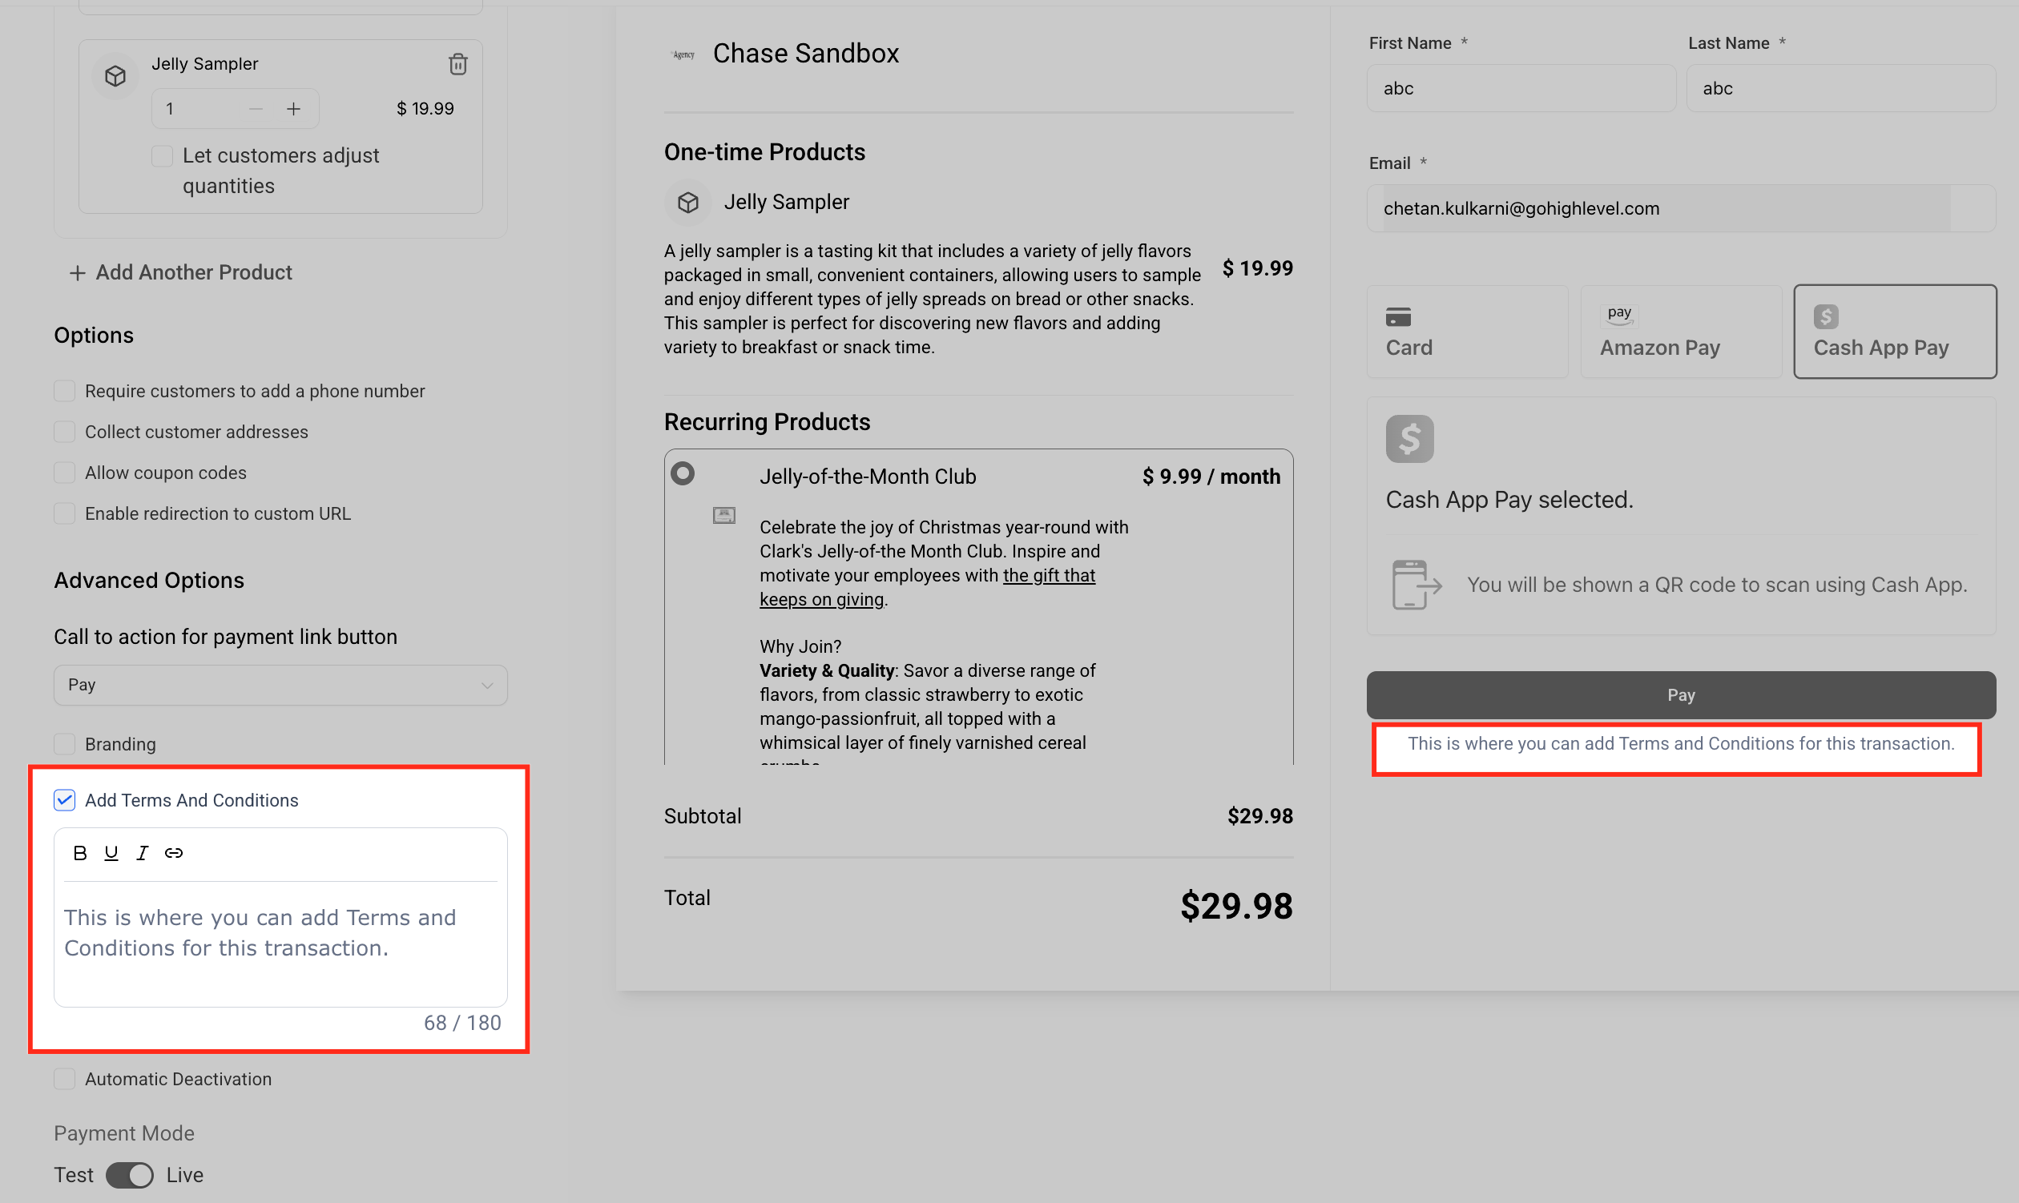Choose the Card payment method tab
The width and height of the screenshot is (2019, 1203).
tap(1467, 332)
